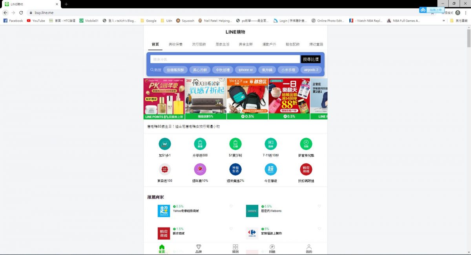Viewport: 471px width, 255px height.
Task: Reload the page with the refresh icon
Action: point(21,13)
